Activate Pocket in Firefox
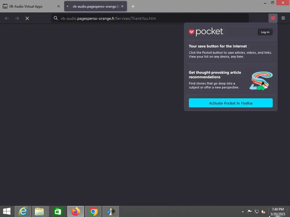Screen dimensions: 290x217 [x=231, y=103]
